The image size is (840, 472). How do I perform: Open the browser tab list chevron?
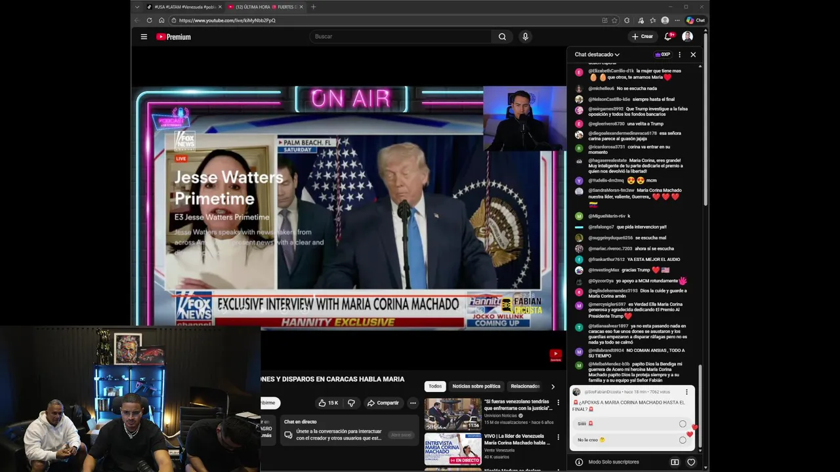point(136,7)
